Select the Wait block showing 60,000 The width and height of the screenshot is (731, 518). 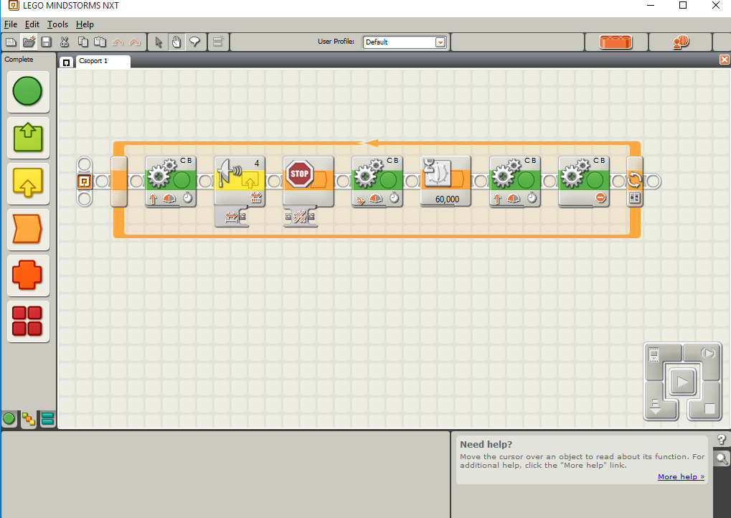pos(445,181)
